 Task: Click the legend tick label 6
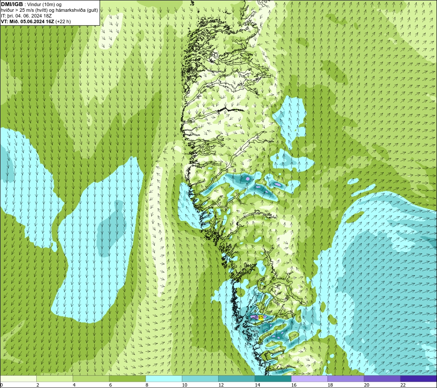111,385
